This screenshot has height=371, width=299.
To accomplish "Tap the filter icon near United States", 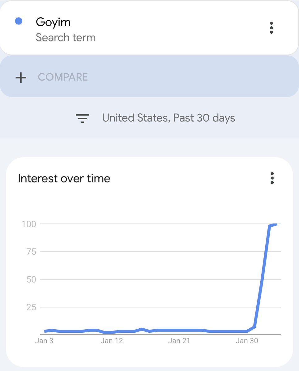I will tap(83, 118).
